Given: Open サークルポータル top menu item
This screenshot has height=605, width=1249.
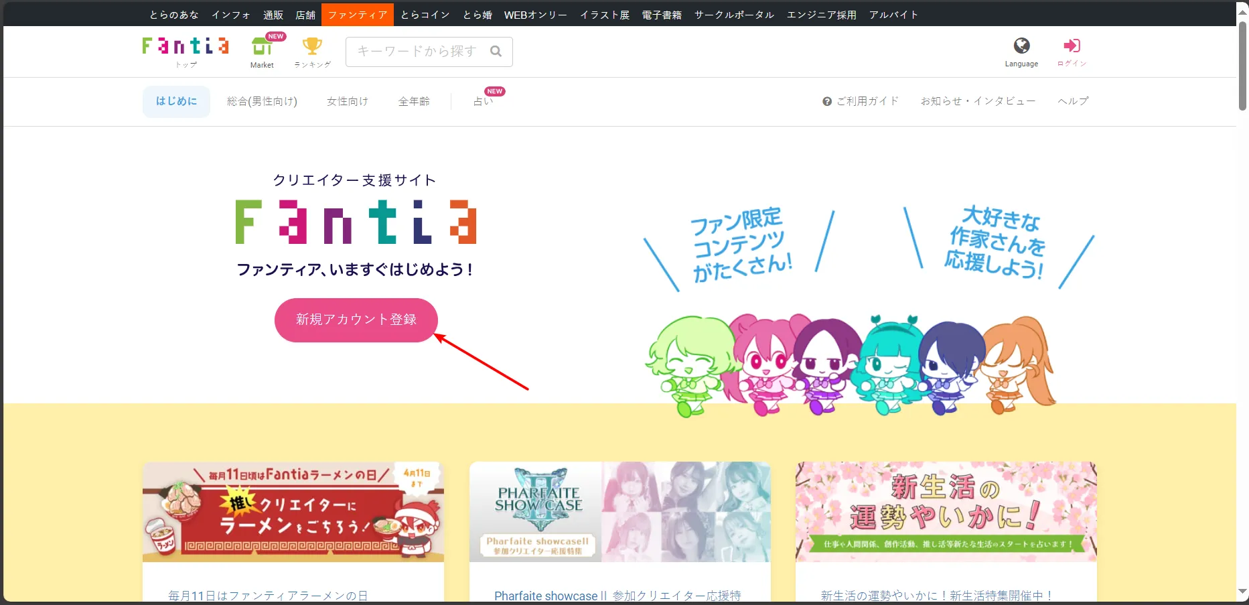Looking at the screenshot, I should click(x=734, y=15).
